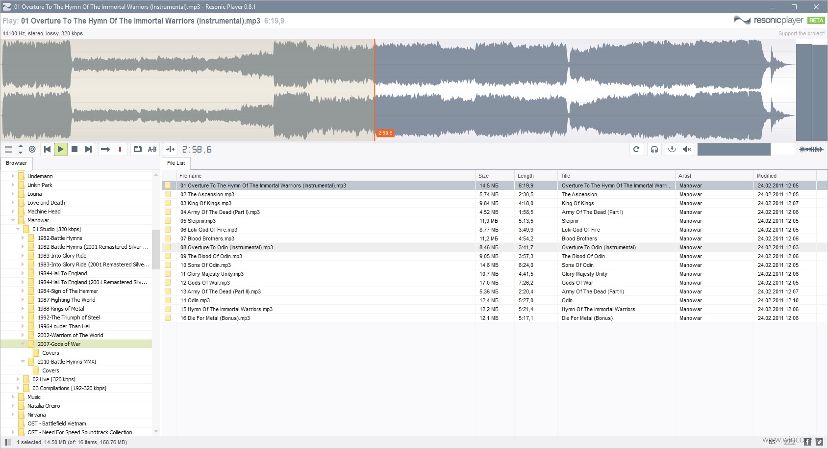Click the Louna folder icon
This screenshot has width=828, height=449.
tap(21, 194)
